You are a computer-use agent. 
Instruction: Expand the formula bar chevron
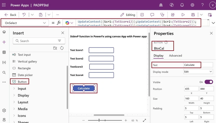click(x=213, y=23)
